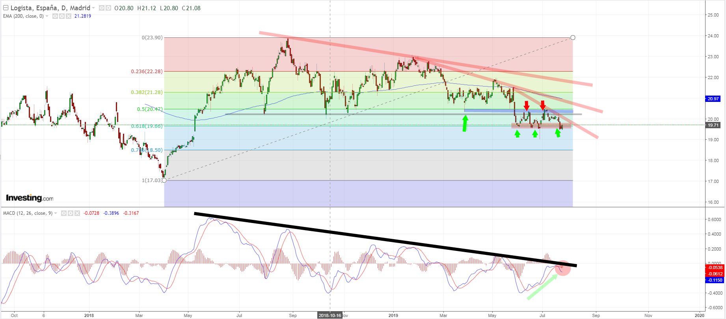Screen dimensions: 726x319
Task: Hide the EMA 200 indicator
Action: click(56, 16)
